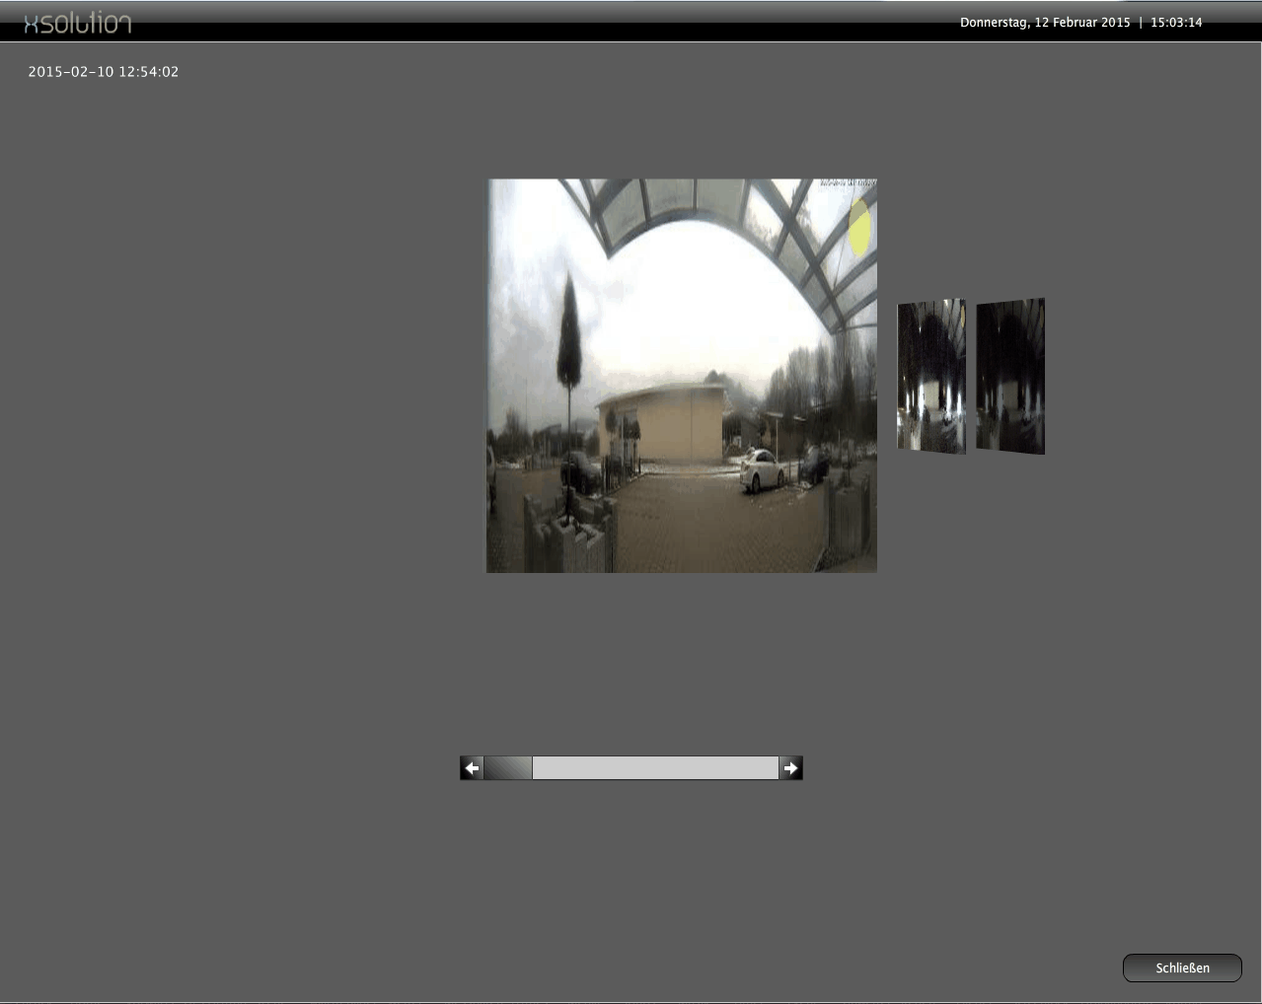Click the light gray scrollbar track area
The height and width of the screenshot is (1004, 1262).
coord(655,768)
